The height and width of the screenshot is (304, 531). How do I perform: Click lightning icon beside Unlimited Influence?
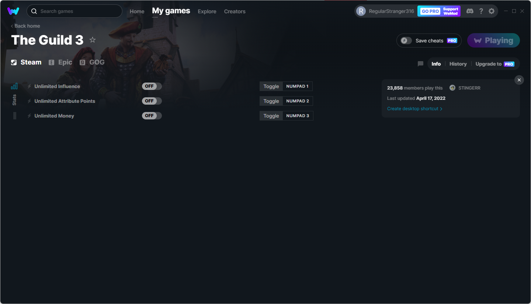(29, 86)
